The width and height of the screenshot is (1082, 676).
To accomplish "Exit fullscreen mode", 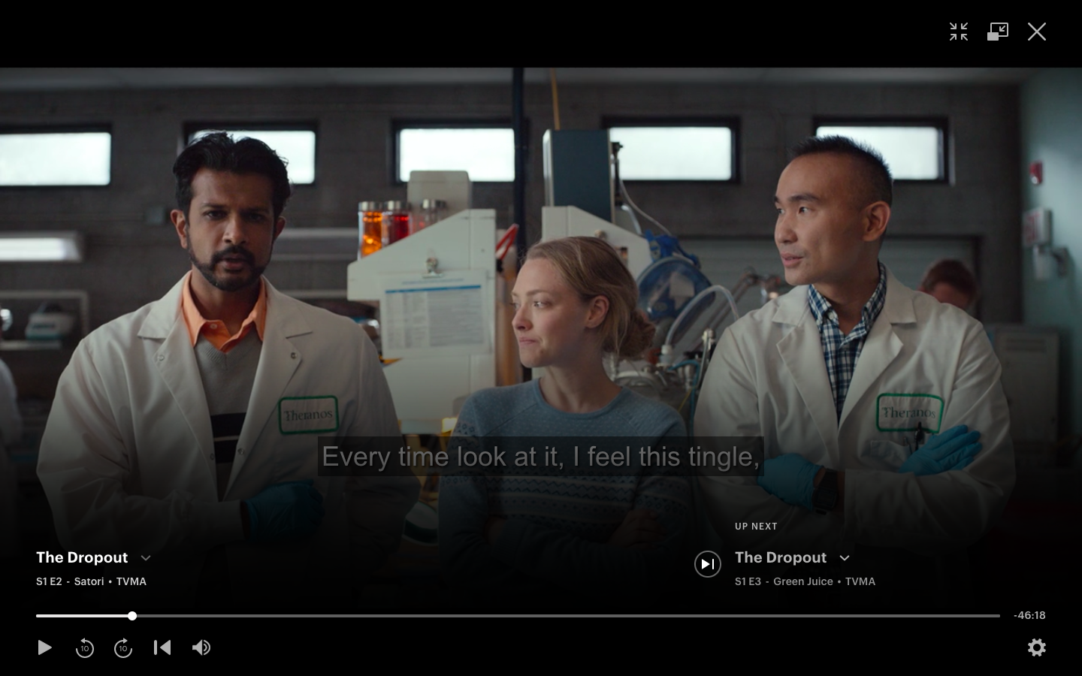I will click(959, 32).
